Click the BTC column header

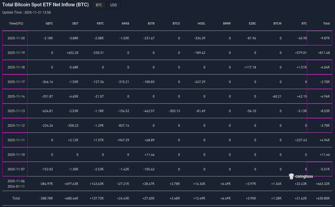tap(304, 24)
